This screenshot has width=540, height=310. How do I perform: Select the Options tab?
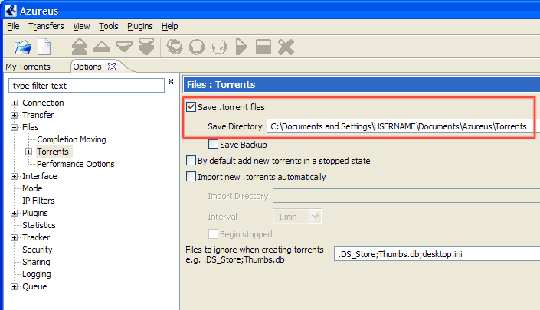click(87, 67)
